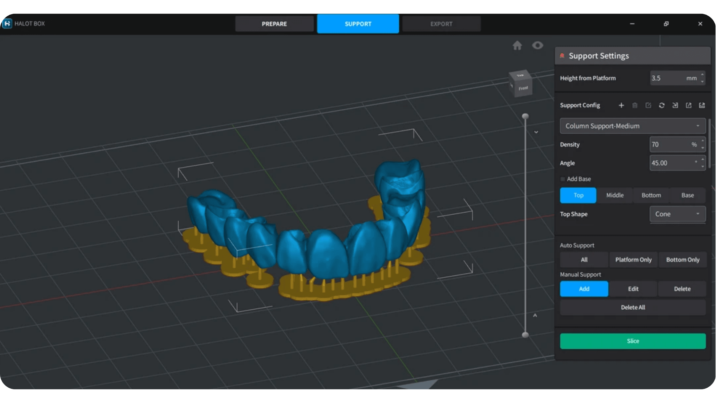Screen dimensions: 716x403
Task: Reset view with the home icon
Action: point(517,45)
